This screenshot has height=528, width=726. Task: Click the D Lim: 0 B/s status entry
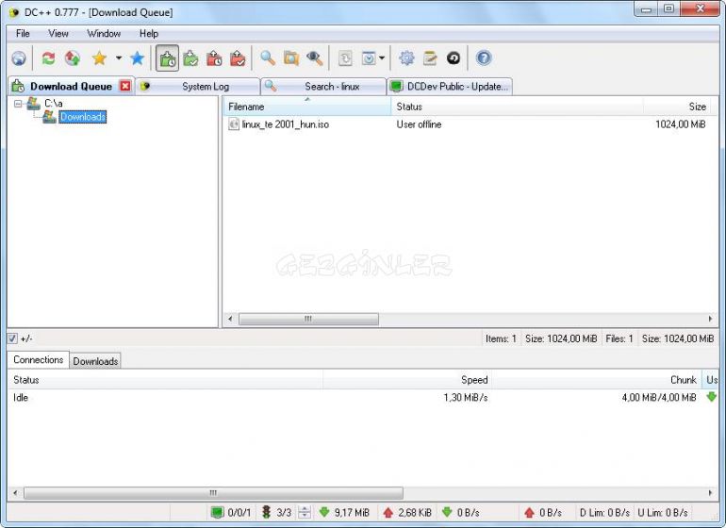[604, 512]
